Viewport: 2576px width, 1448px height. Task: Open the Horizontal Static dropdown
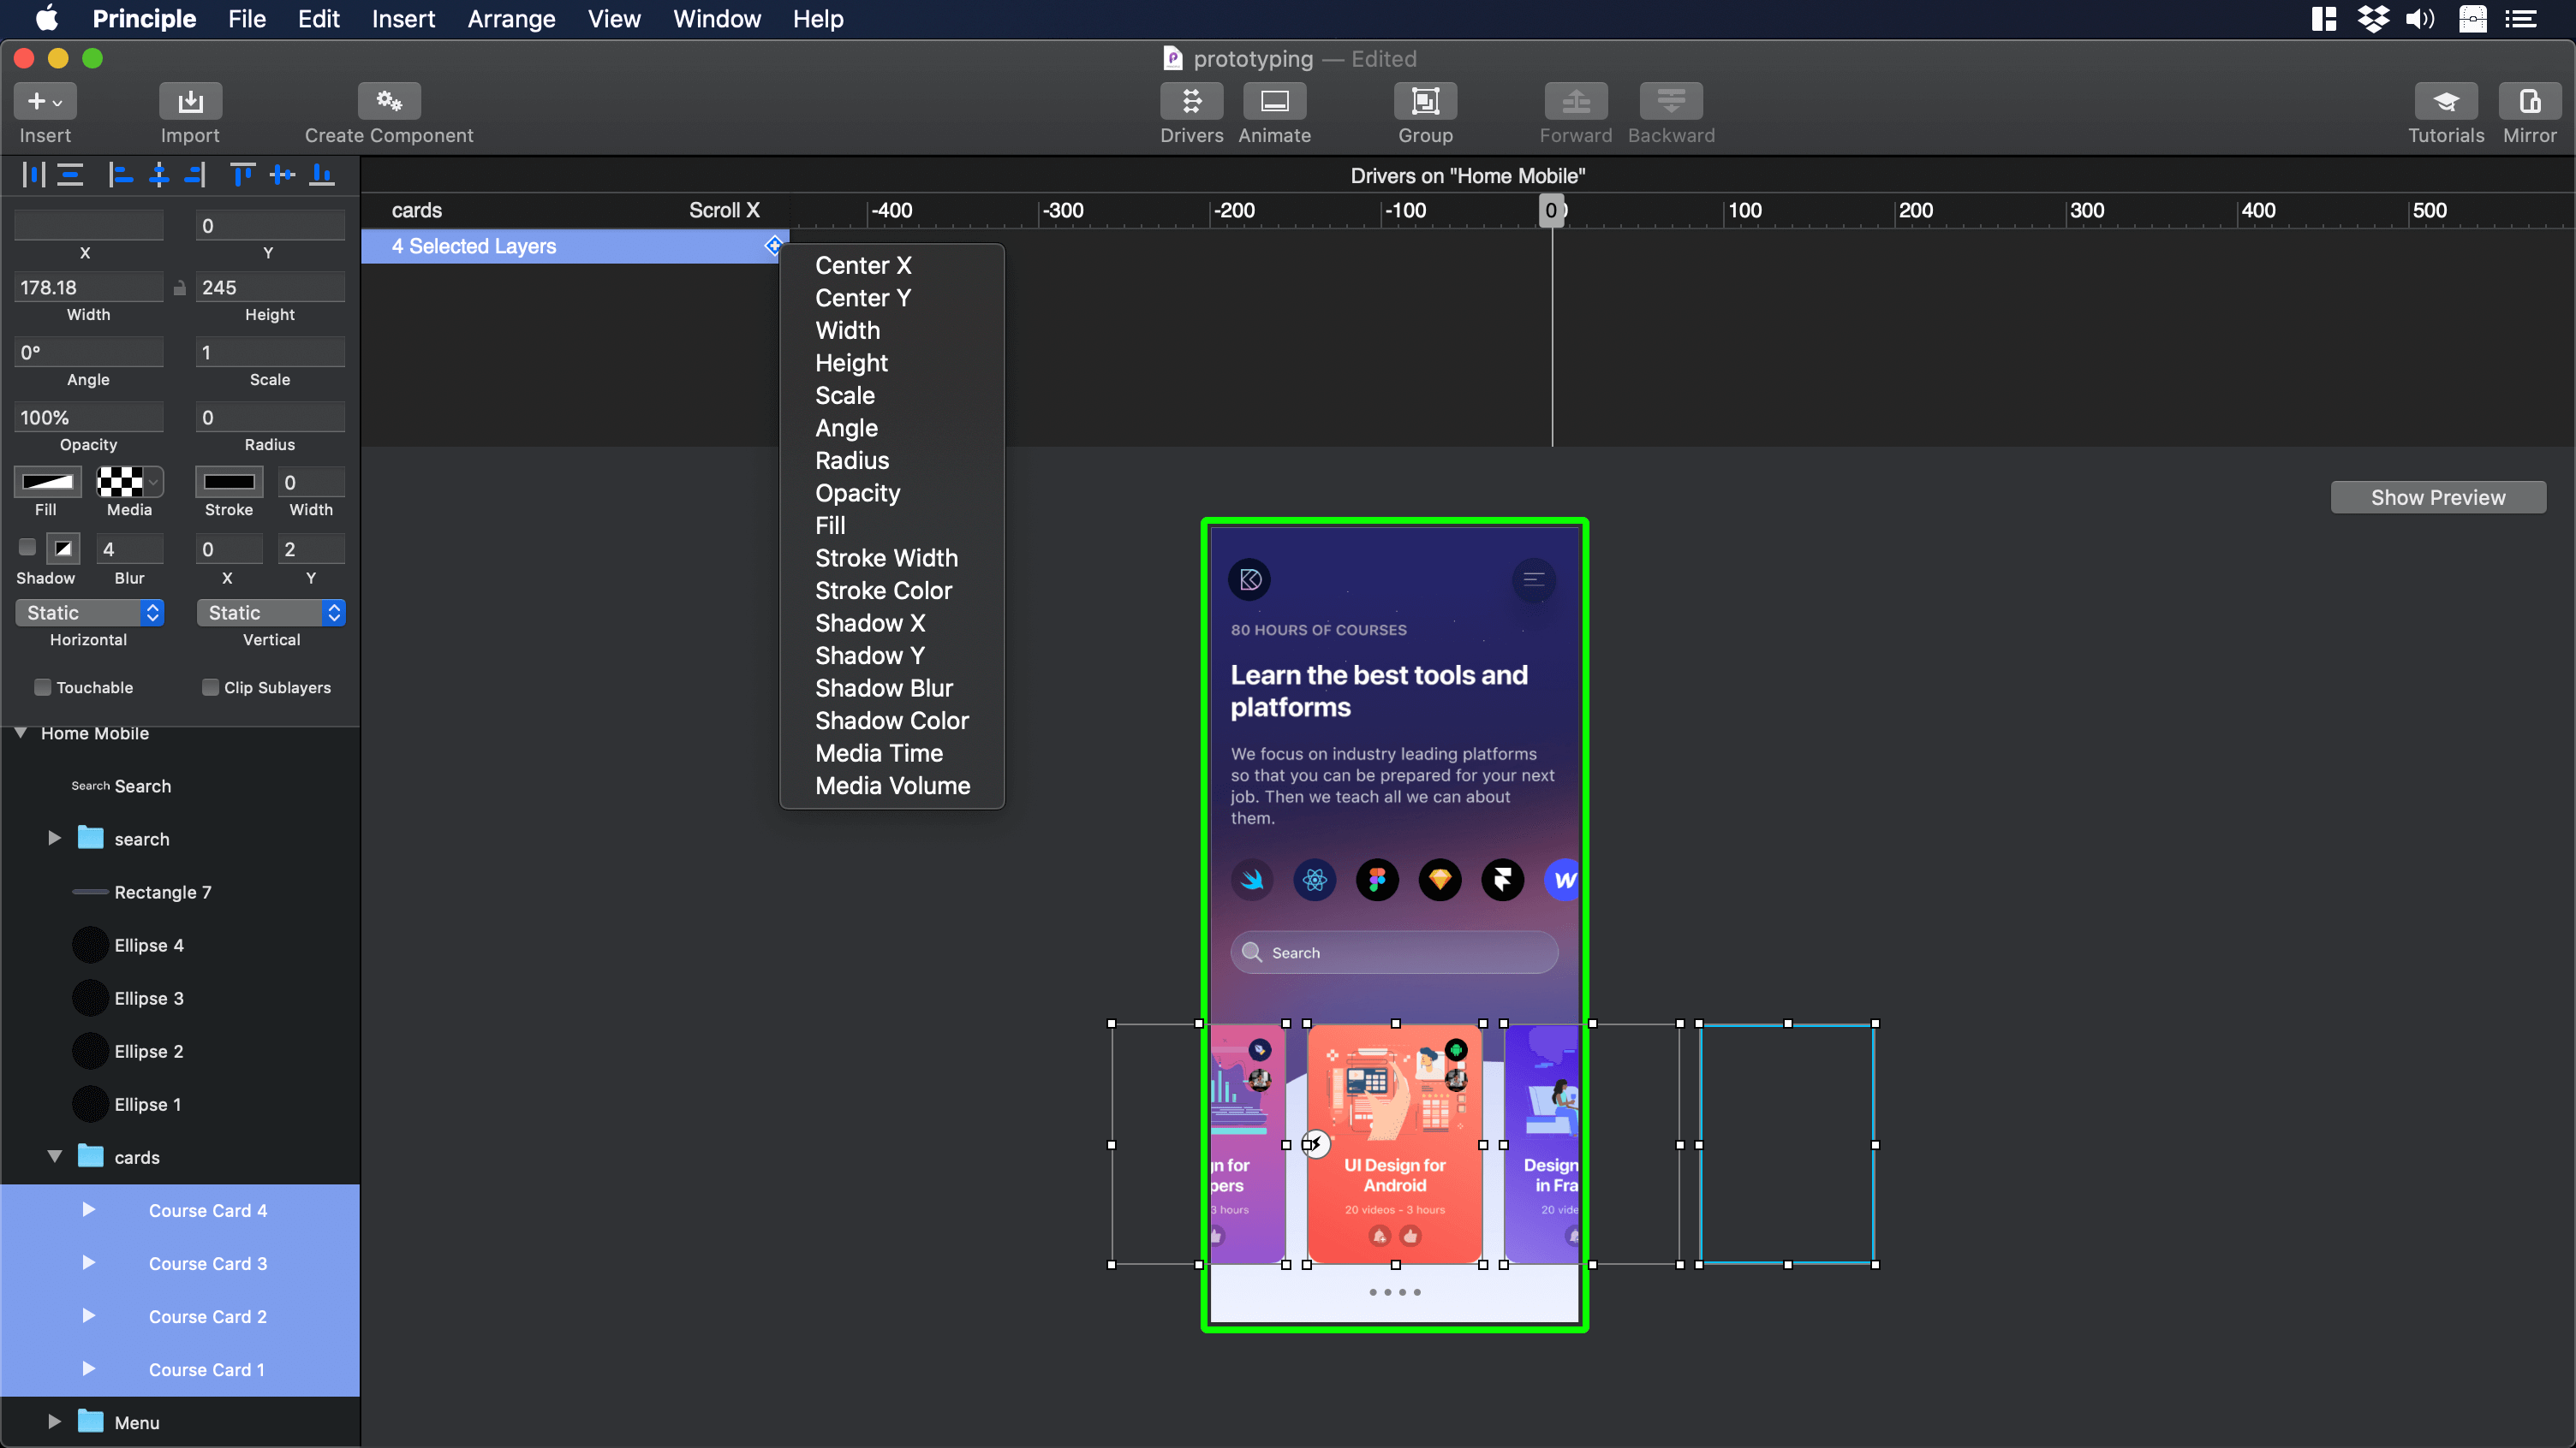89,613
